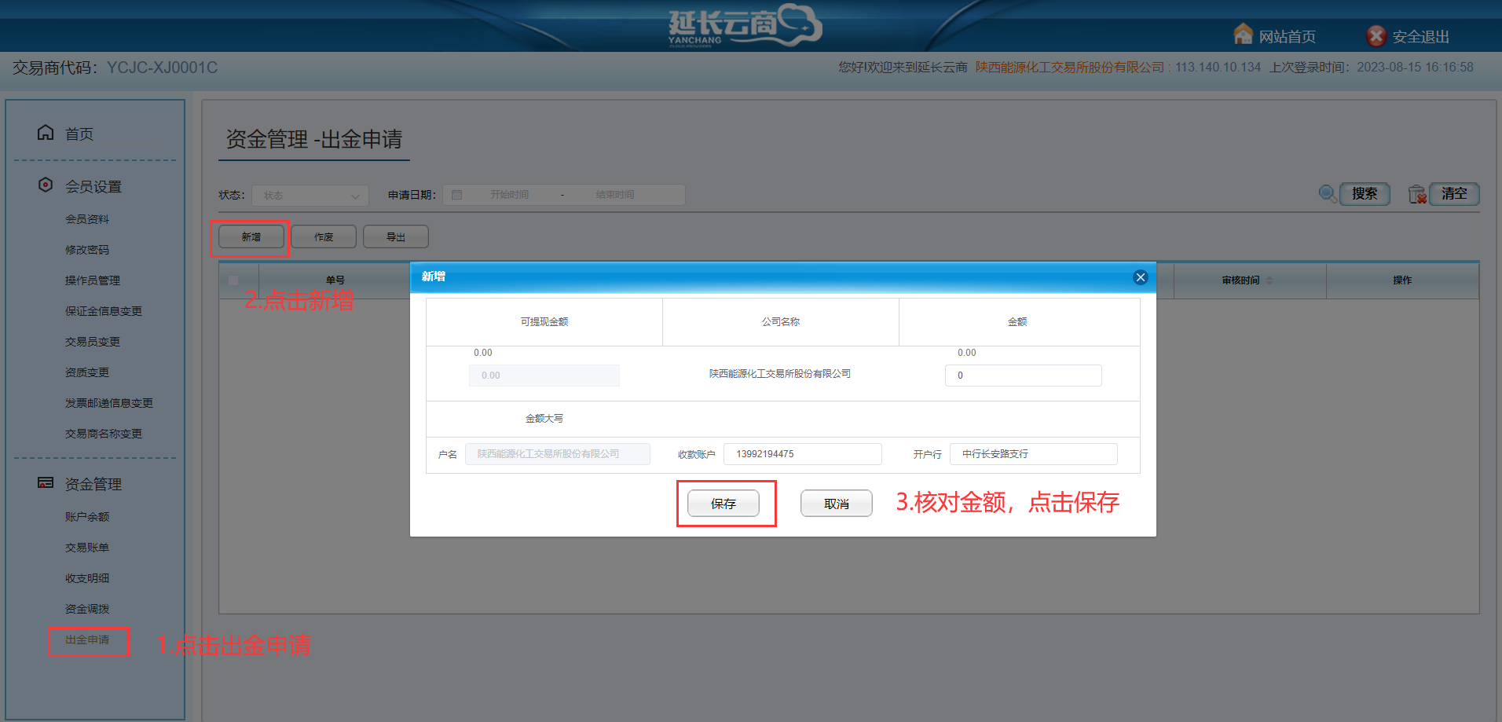
Task: Expand the 会员设置 menu section
Action: coord(93,186)
